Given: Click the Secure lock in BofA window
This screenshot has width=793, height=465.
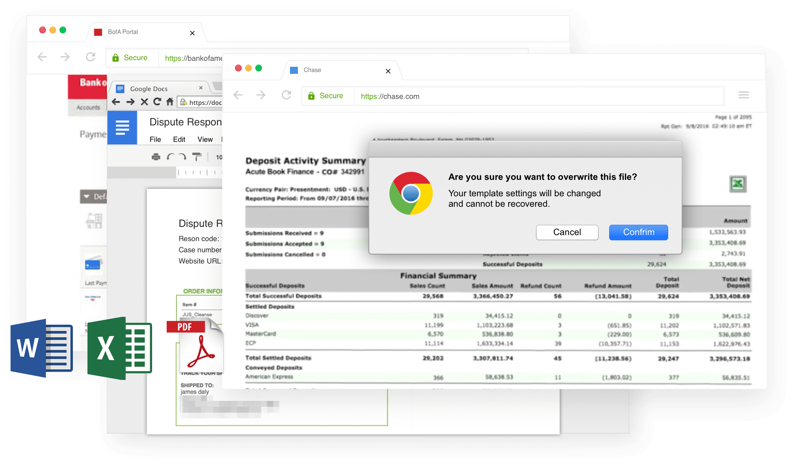Looking at the screenshot, I should 129,58.
